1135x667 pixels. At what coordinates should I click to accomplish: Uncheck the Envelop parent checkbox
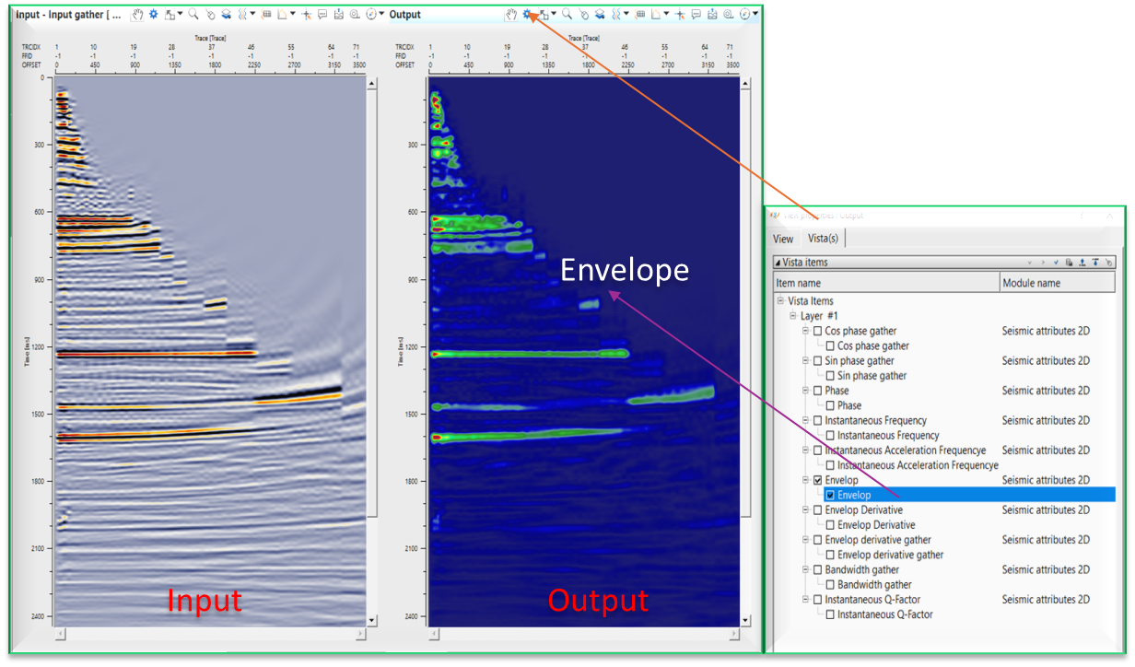[x=817, y=480]
